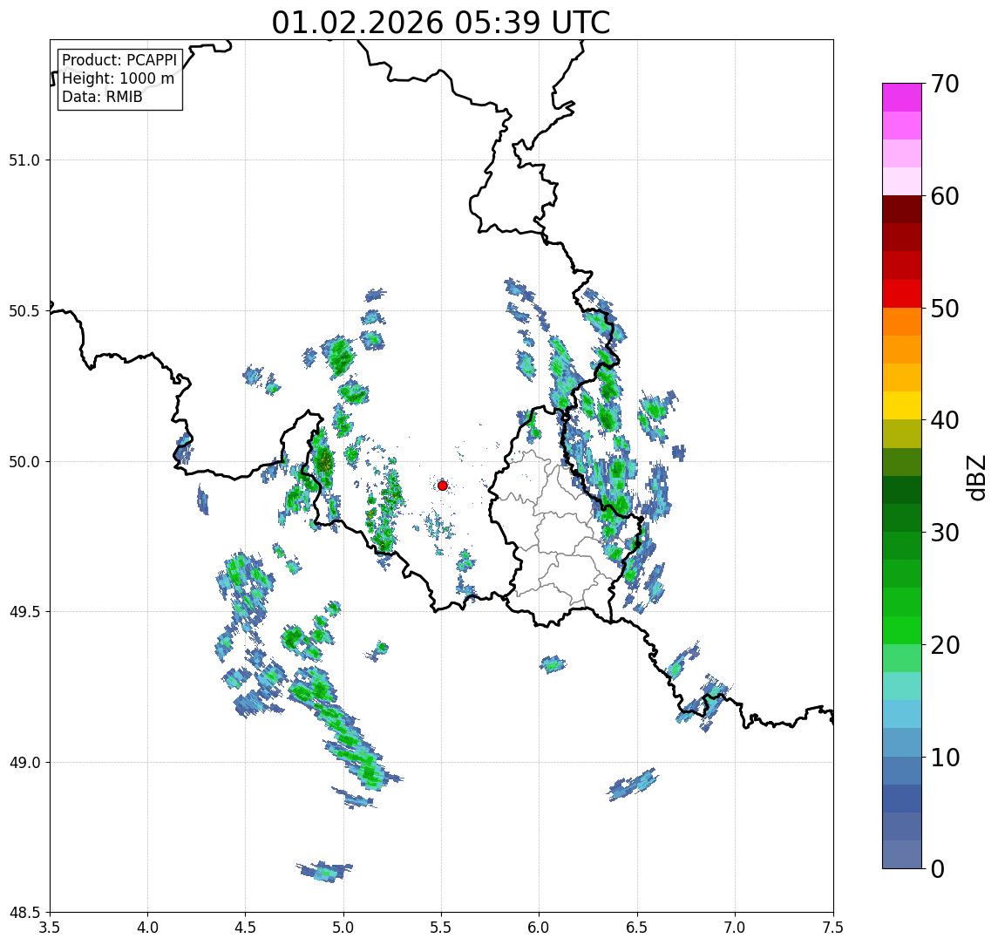
Task: Click the "Height: 1000 m" legend line
Action: pyautogui.click(x=118, y=79)
